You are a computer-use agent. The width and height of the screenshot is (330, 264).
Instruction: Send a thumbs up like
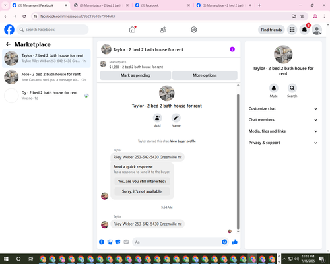pyautogui.click(x=235, y=242)
